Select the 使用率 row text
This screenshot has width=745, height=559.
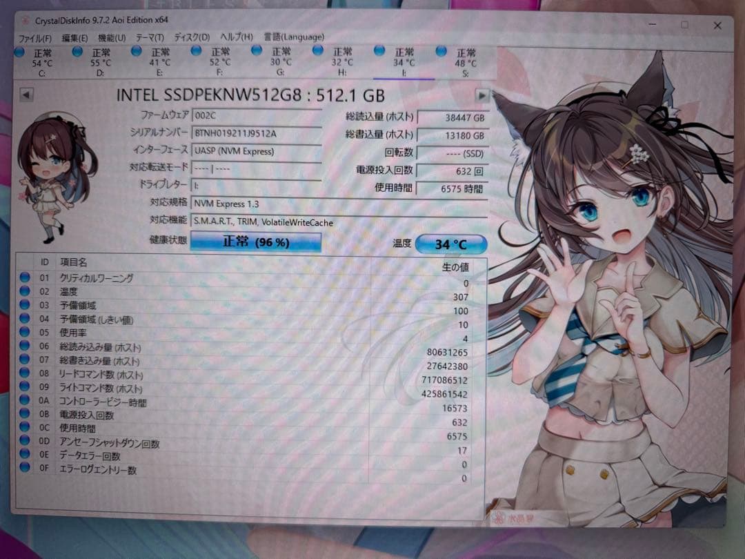point(72,333)
